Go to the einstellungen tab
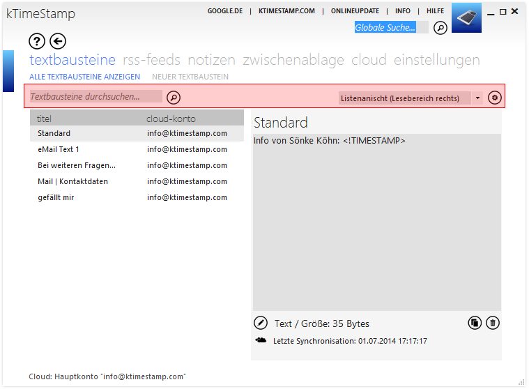The image size is (529, 389). (436, 60)
